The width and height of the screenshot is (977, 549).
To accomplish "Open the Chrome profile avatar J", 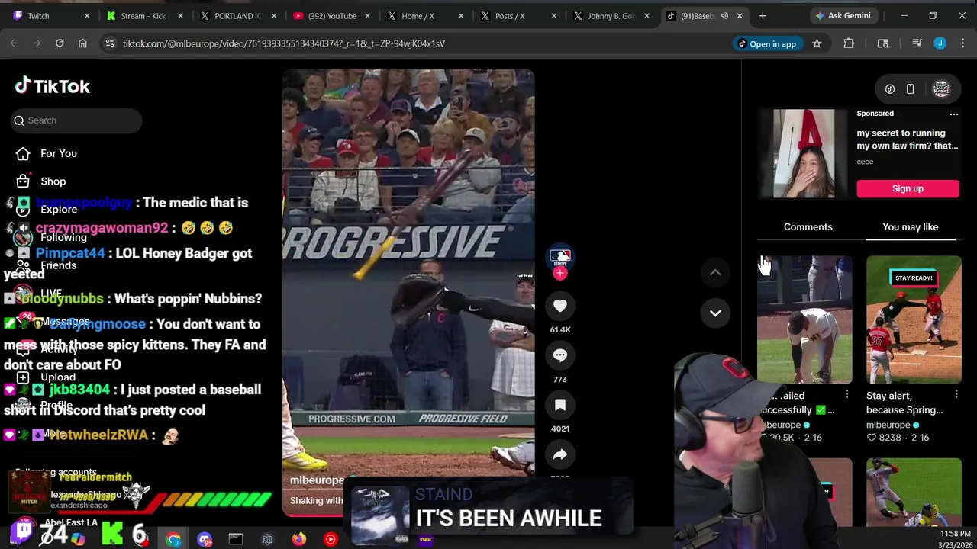I will pos(940,43).
